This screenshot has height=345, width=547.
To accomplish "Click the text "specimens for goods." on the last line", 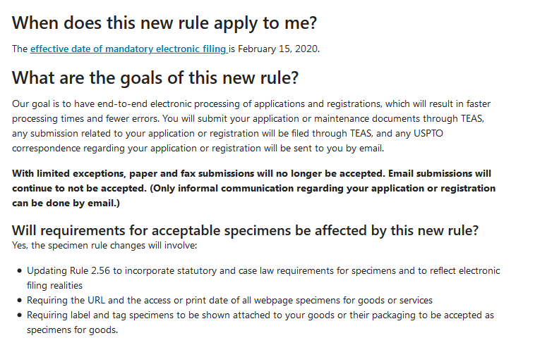I will (x=73, y=330).
